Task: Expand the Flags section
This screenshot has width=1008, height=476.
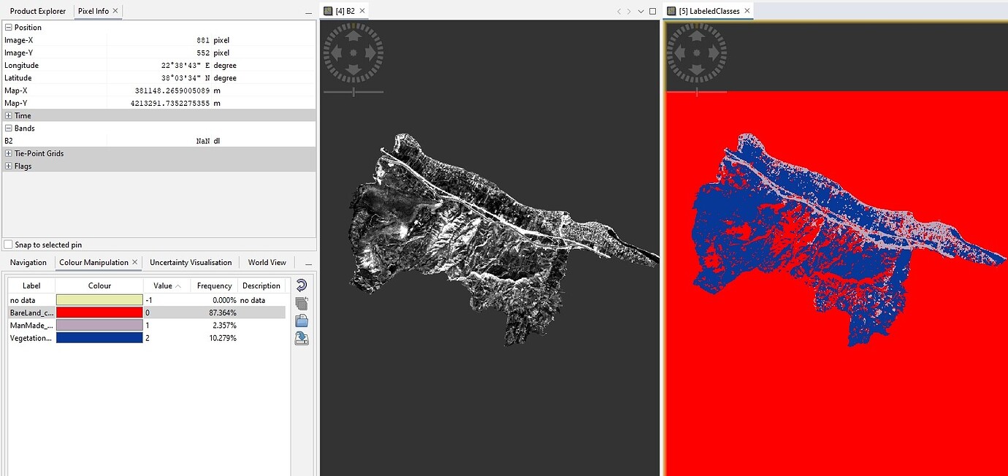Action: coord(8,166)
